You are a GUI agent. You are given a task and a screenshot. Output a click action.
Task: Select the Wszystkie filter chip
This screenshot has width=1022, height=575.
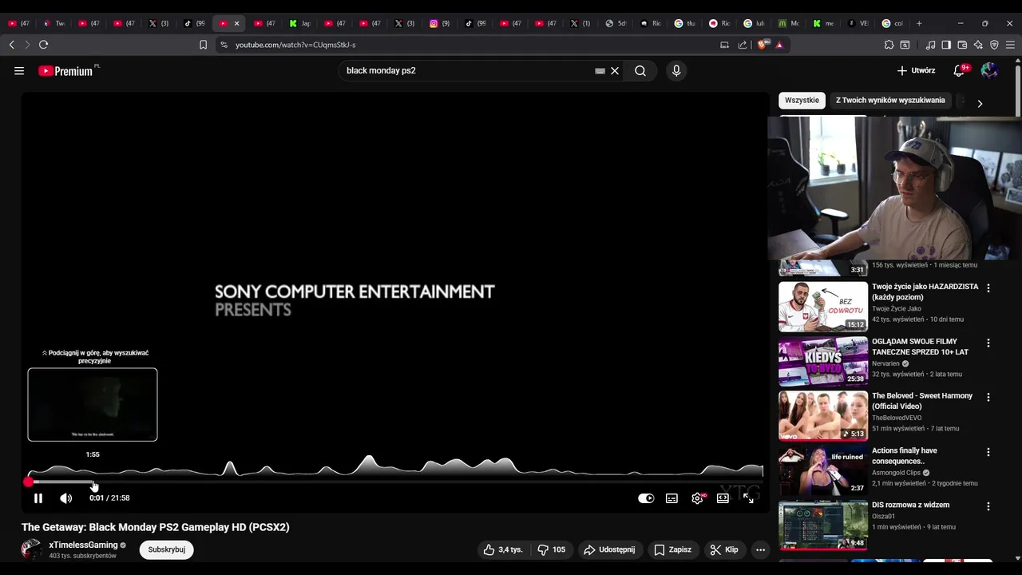pyautogui.click(x=802, y=101)
